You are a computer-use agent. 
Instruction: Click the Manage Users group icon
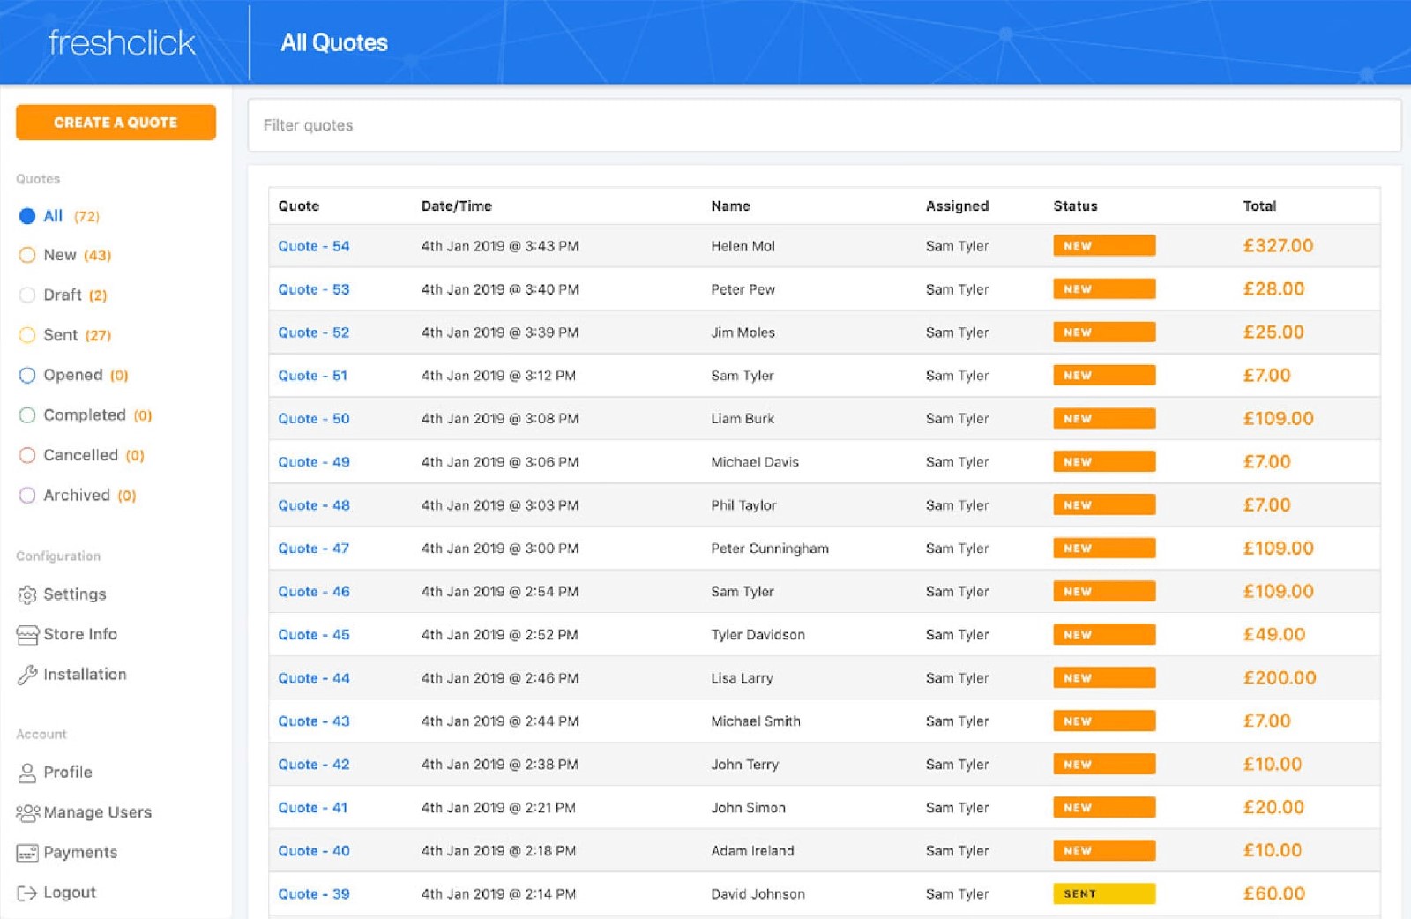pyautogui.click(x=27, y=813)
